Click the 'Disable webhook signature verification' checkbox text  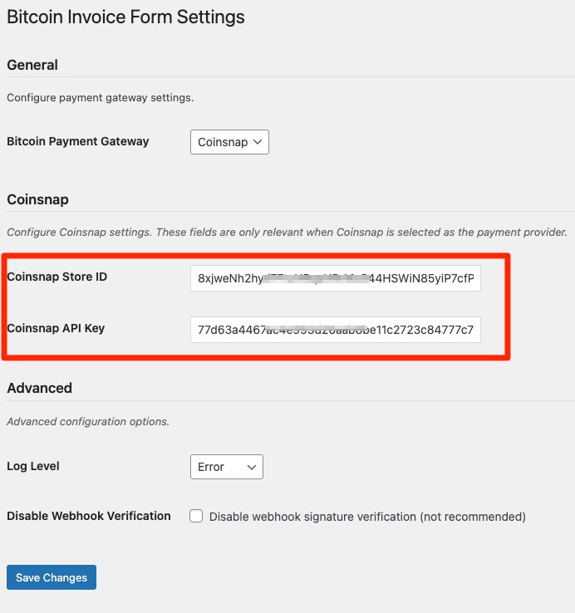pyautogui.click(x=367, y=517)
